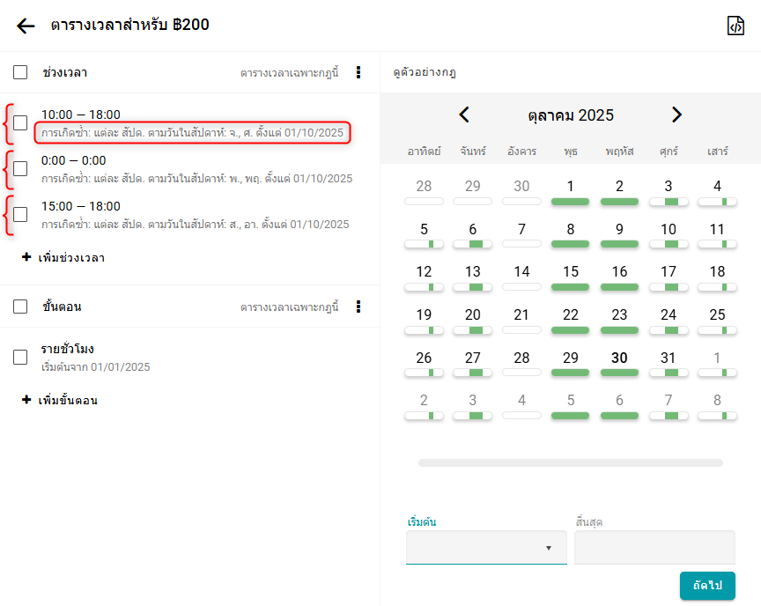This screenshot has width=761, height=606.
Task: Open the เริ่มต้น dropdown
Action: [x=486, y=547]
